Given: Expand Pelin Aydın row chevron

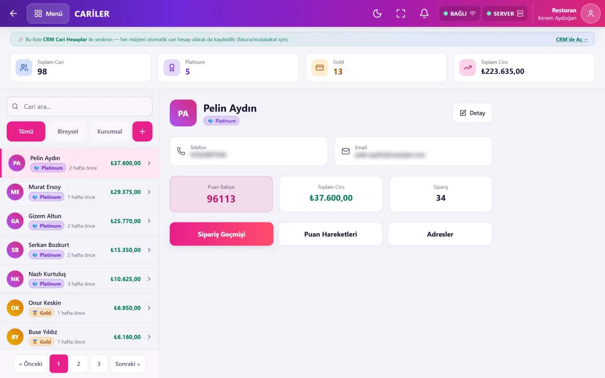Looking at the screenshot, I should pyautogui.click(x=149, y=163).
